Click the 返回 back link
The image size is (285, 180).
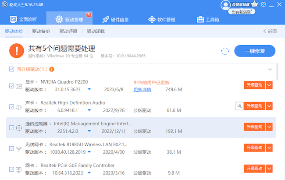click(x=270, y=31)
